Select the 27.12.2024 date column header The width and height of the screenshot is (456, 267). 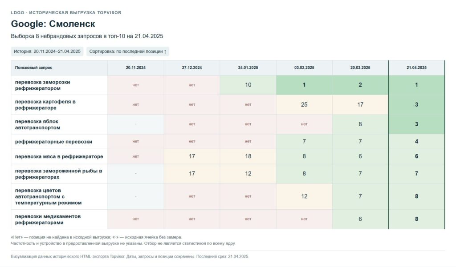[x=192, y=68]
